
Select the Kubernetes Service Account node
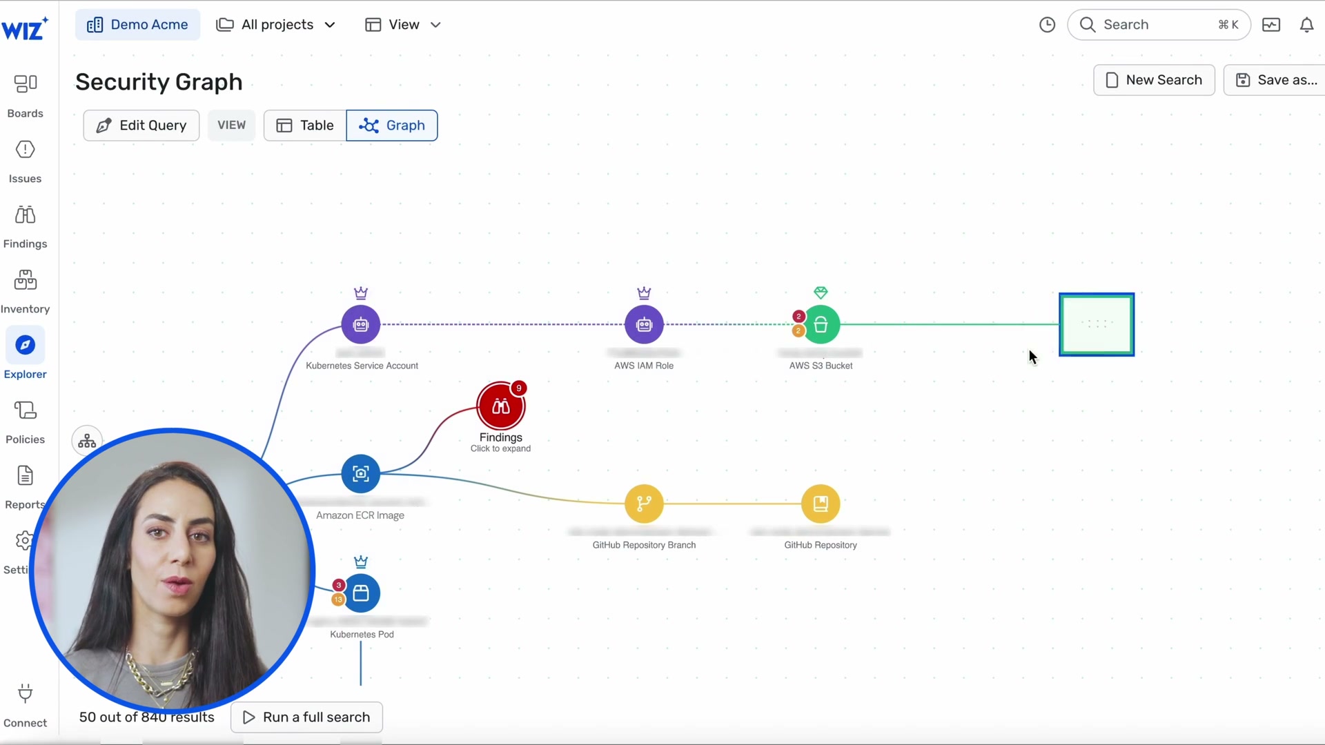point(361,324)
